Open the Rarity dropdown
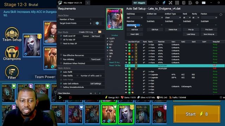The image size is (225, 126). pos(196,17)
